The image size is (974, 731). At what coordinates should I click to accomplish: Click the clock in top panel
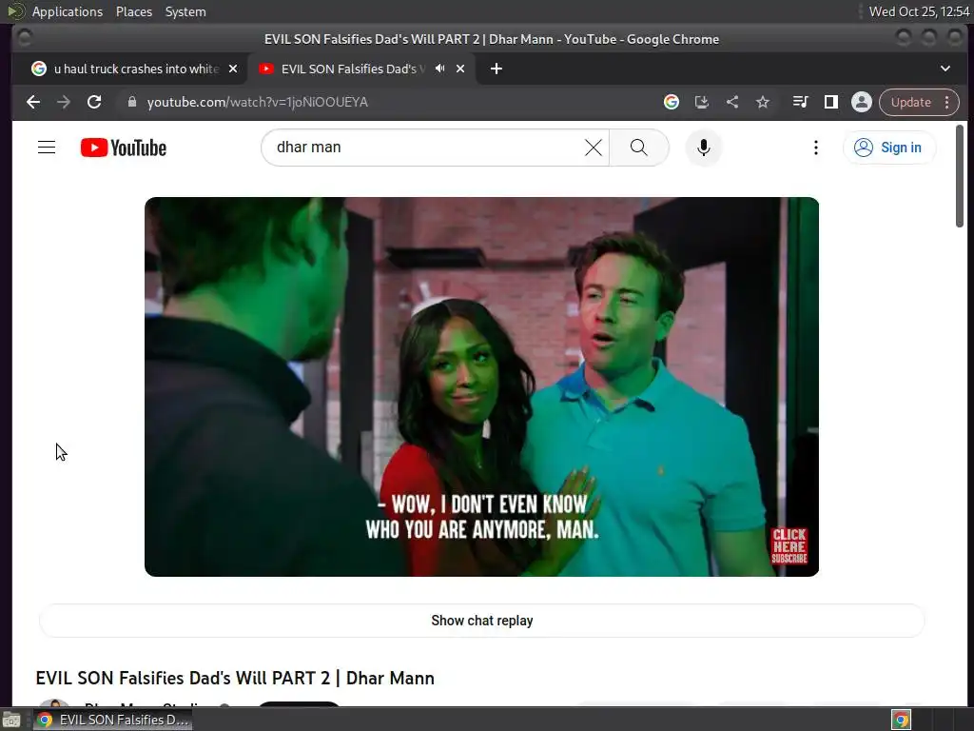coord(919,11)
